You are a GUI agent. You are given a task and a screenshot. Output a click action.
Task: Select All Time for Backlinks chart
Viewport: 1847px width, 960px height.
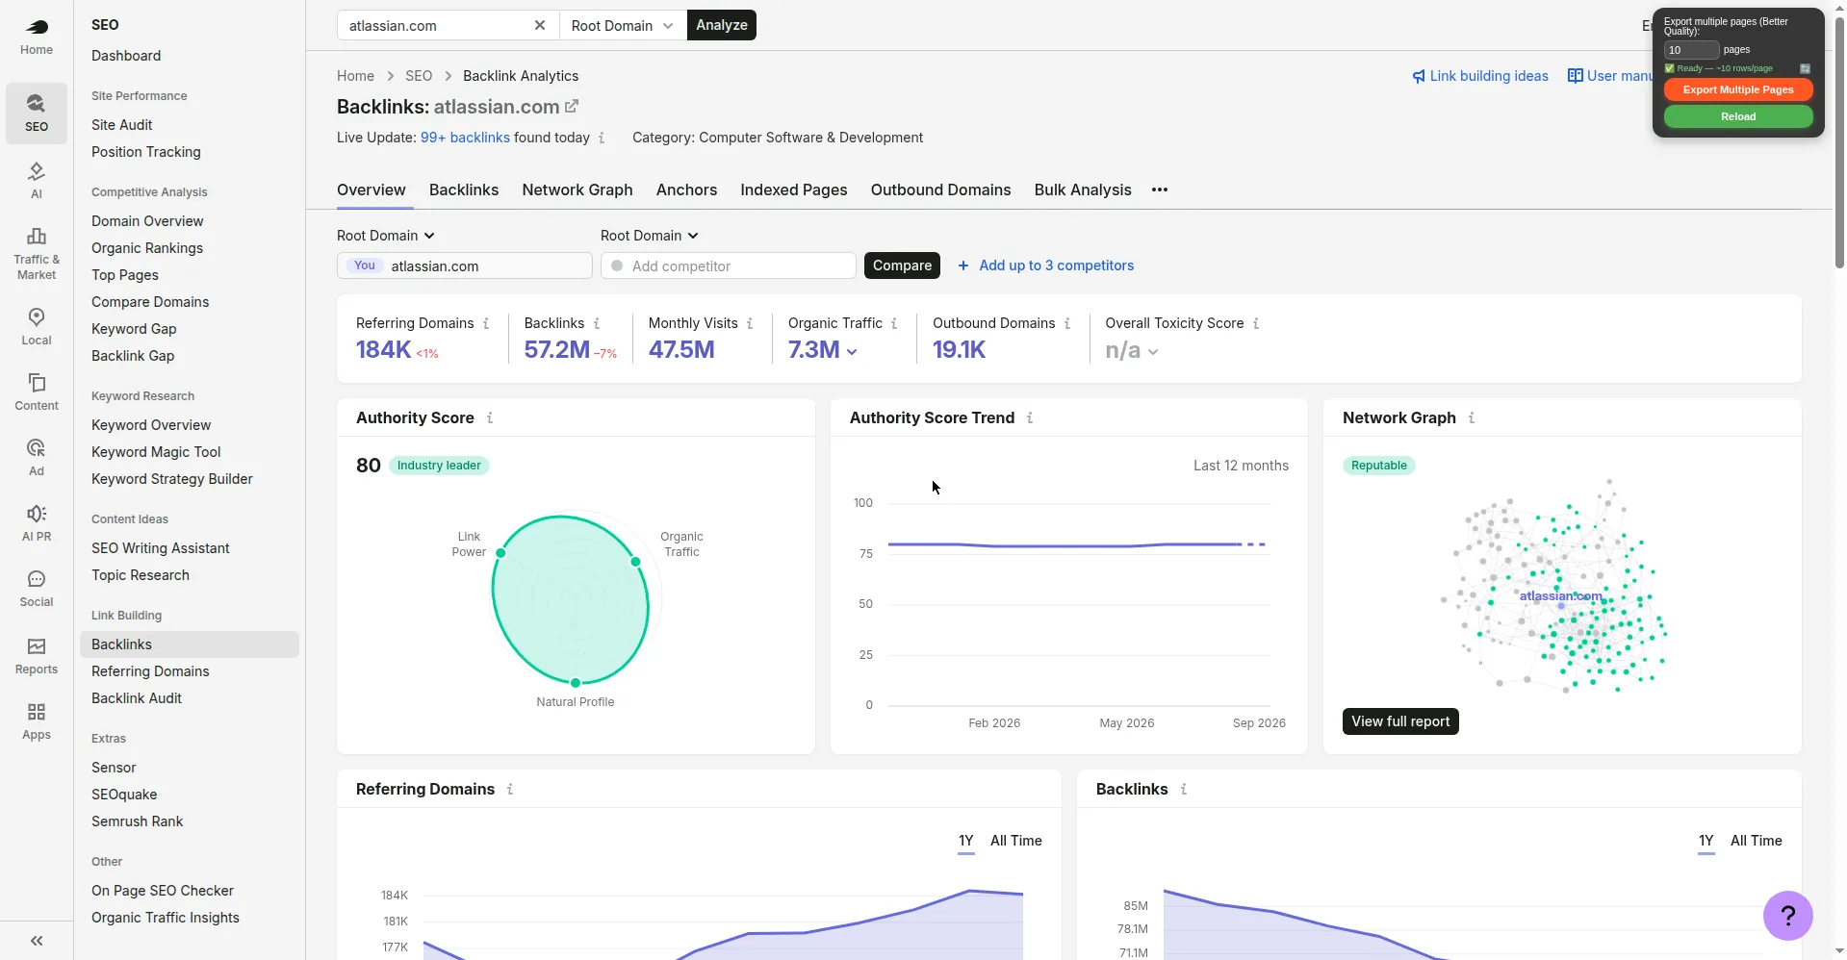tap(1757, 841)
